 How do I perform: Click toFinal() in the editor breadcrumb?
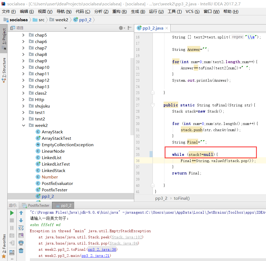click(182, 198)
